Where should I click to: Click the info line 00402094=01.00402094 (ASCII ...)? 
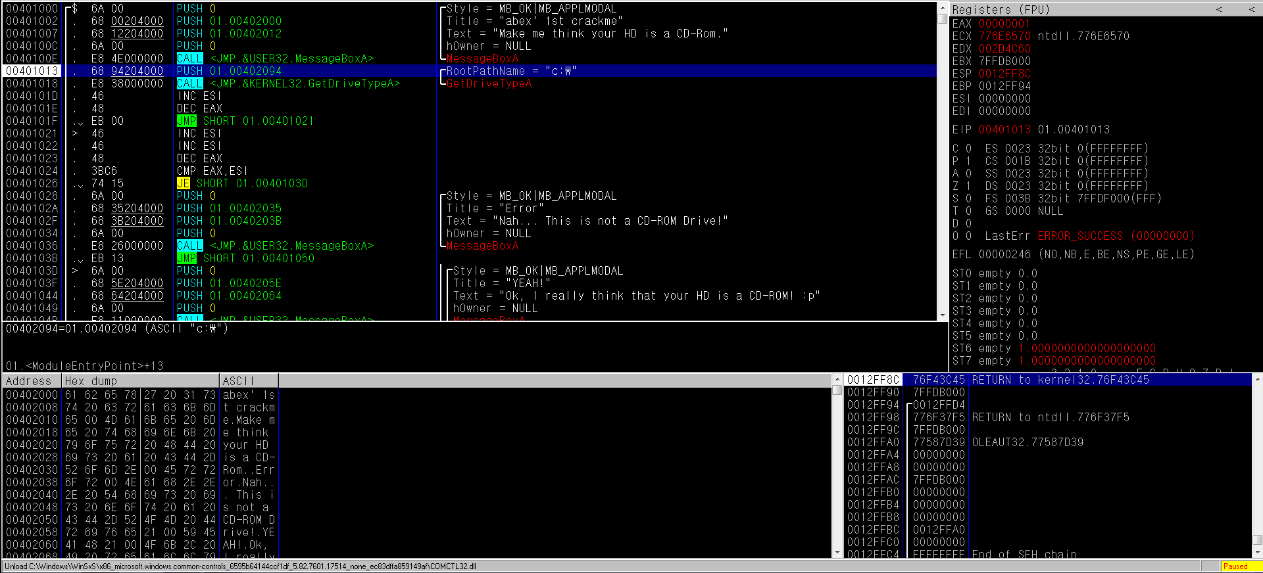pos(117,328)
